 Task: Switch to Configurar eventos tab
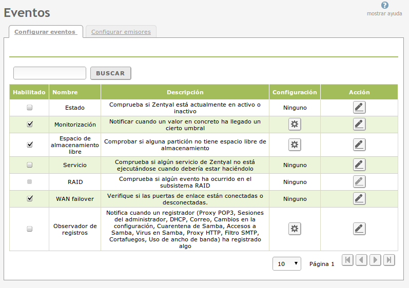tap(45, 32)
